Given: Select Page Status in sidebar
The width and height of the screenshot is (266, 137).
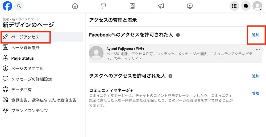Looking at the screenshot, I should pyautogui.click(x=22, y=58).
